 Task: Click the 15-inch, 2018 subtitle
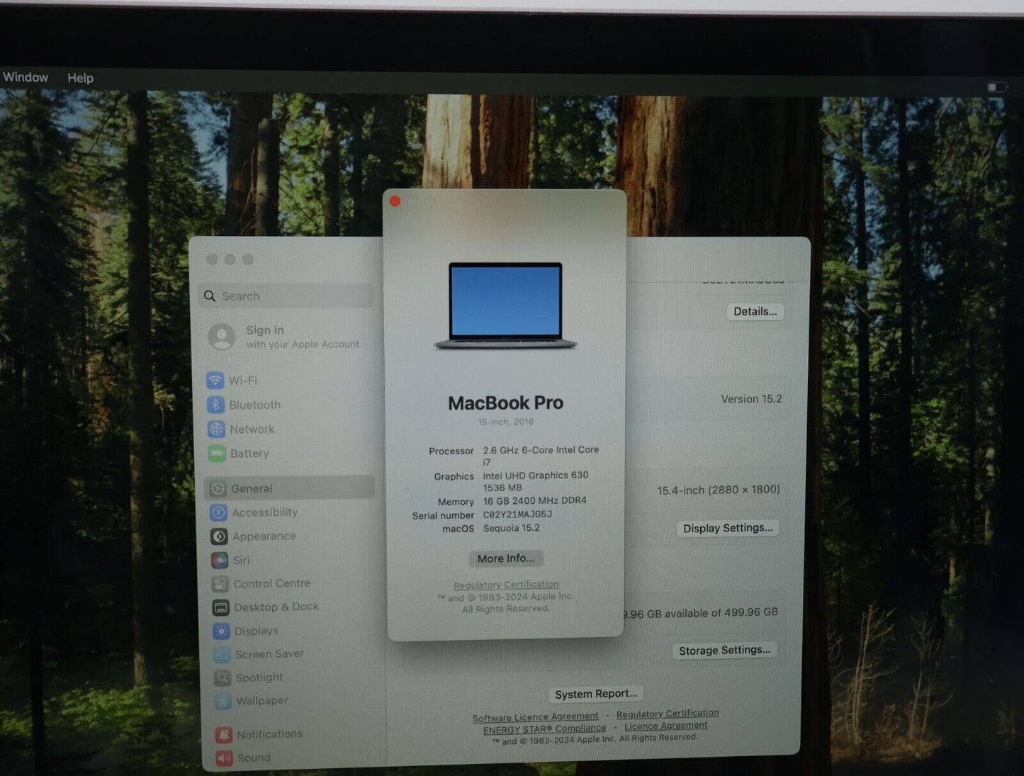[x=506, y=422]
